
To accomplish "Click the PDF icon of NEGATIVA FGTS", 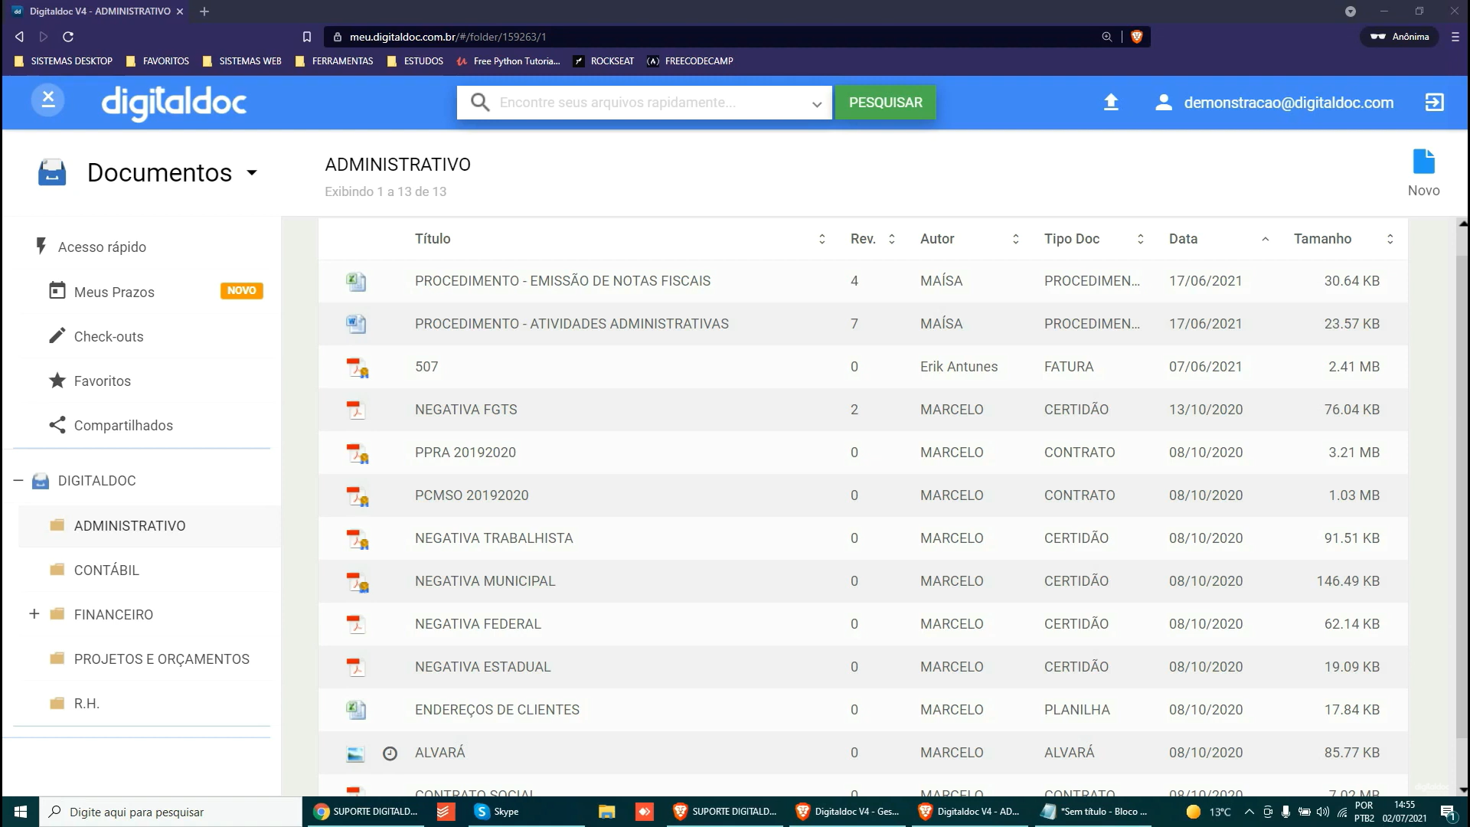I will click(355, 410).
